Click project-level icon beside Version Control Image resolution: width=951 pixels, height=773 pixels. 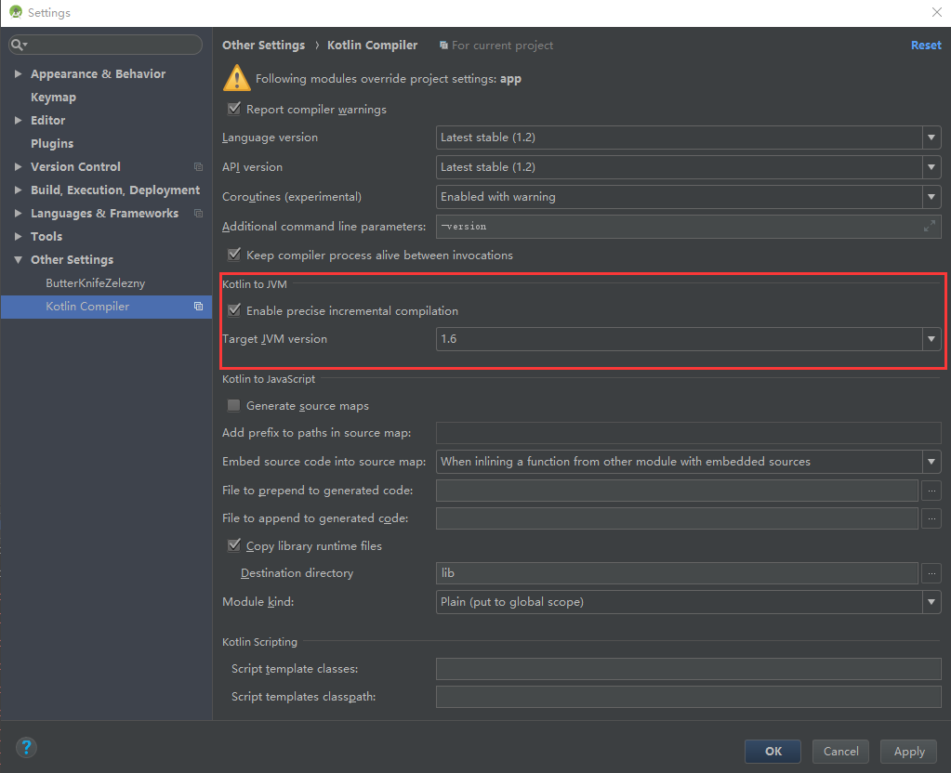tap(198, 166)
